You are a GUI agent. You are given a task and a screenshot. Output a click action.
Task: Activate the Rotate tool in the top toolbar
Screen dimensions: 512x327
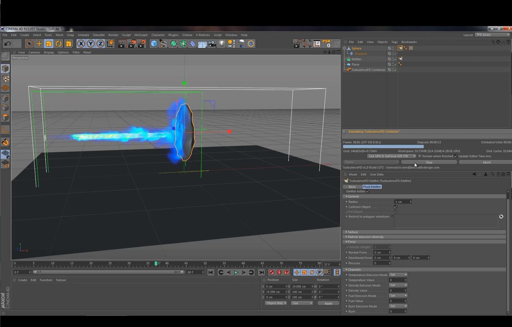pyautogui.click(x=59, y=44)
